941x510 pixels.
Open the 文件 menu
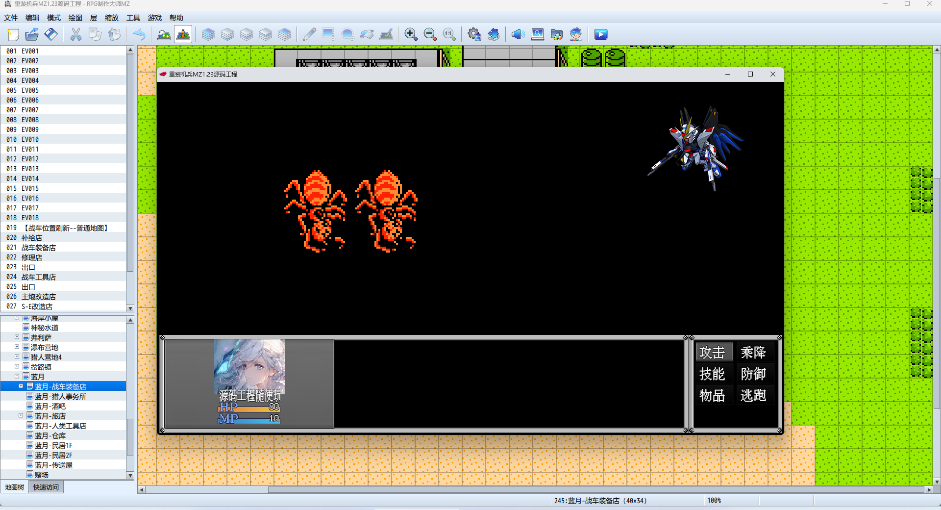pyautogui.click(x=11, y=18)
